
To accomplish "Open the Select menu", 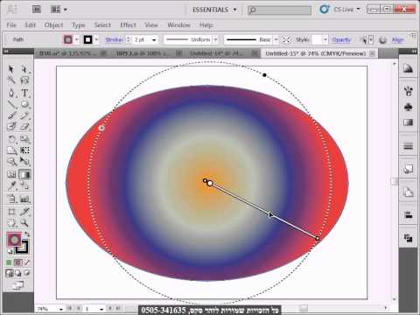I will click(x=102, y=25).
